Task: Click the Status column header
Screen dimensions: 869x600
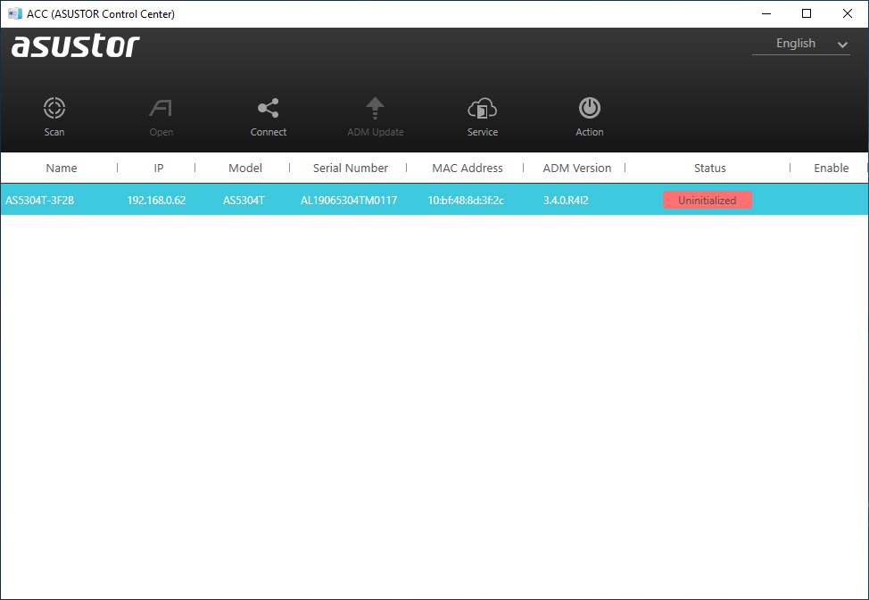Action: click(710, 168)
